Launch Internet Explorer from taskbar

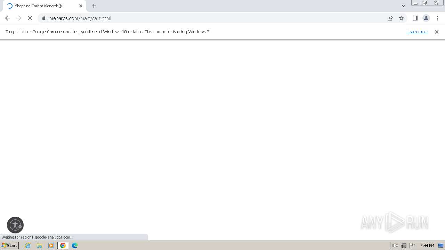pyautogui.click(x=28, y=245)
